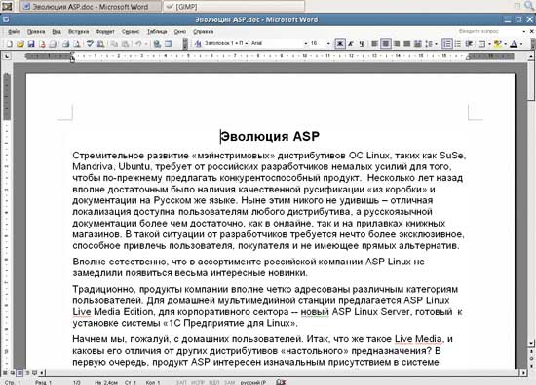Screen dimensions: 536x385
Task: Toggle underline formatting
Action: tap(362, 44)
